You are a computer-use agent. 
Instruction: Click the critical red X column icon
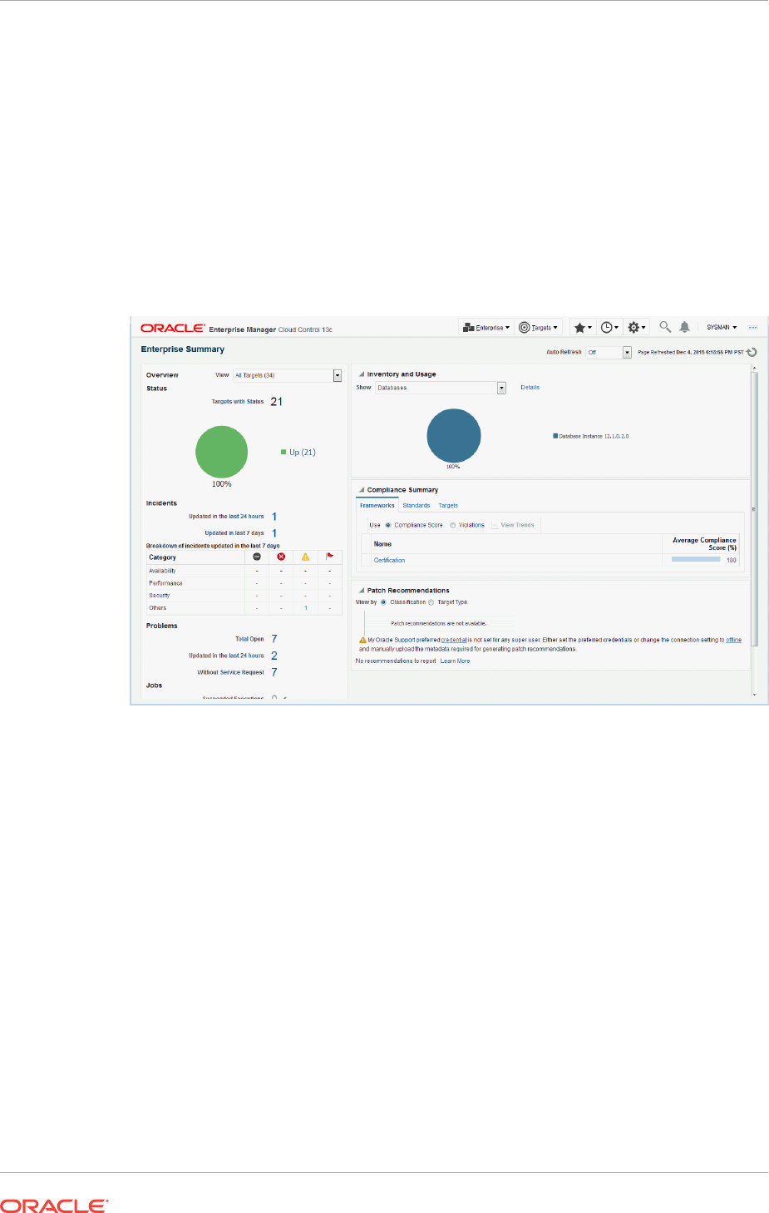[x=281, y=557]
